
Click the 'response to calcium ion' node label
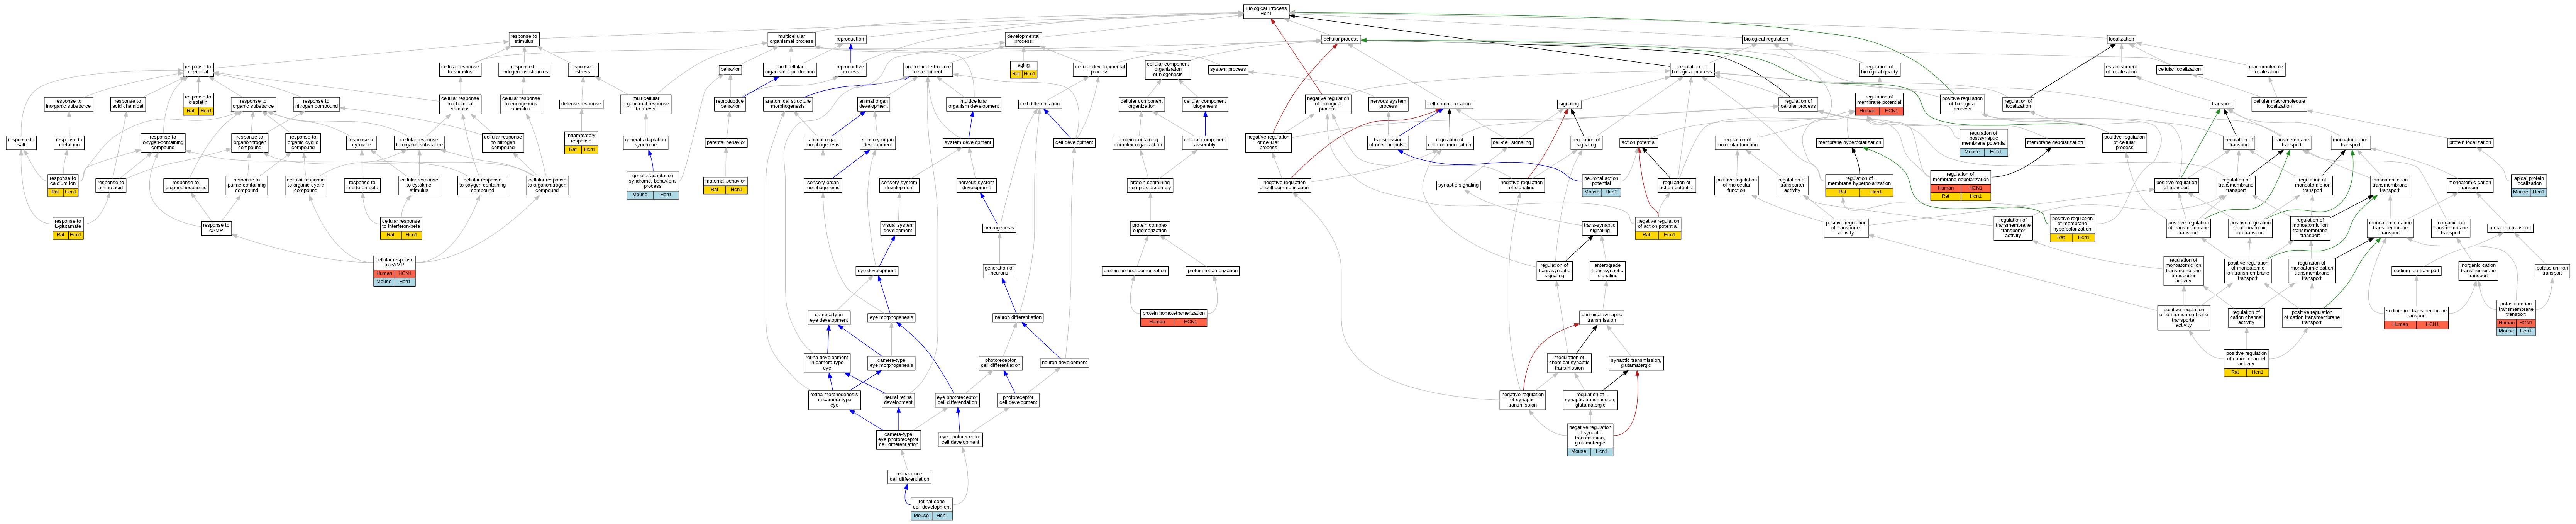click(63, 181)
